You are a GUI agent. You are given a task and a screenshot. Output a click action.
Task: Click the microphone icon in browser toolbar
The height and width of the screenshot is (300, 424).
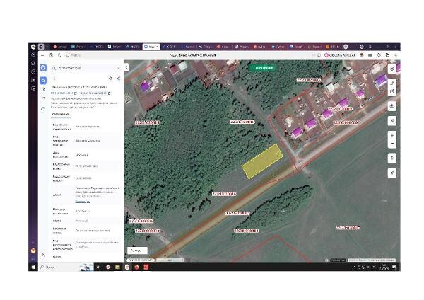click(x=362, y=55)
